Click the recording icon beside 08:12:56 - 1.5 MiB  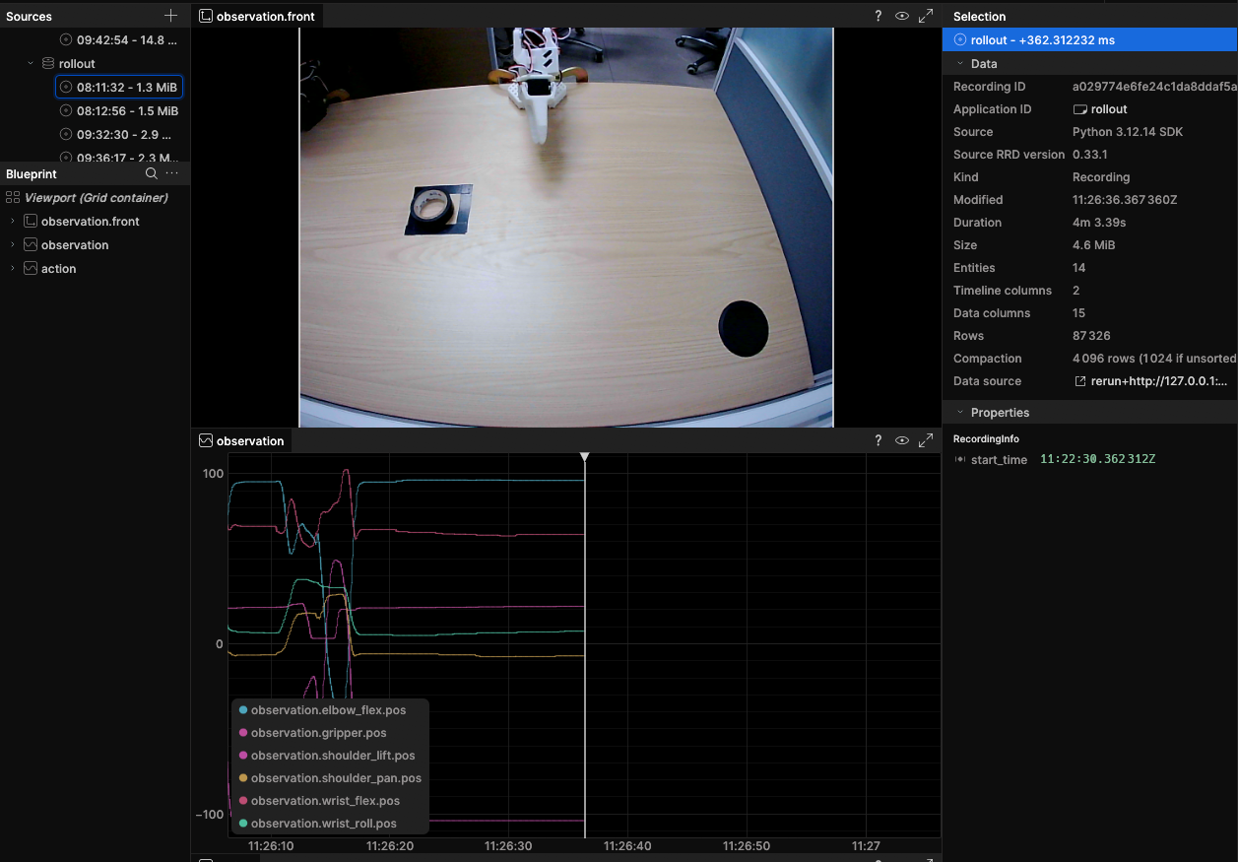point(66,110)
